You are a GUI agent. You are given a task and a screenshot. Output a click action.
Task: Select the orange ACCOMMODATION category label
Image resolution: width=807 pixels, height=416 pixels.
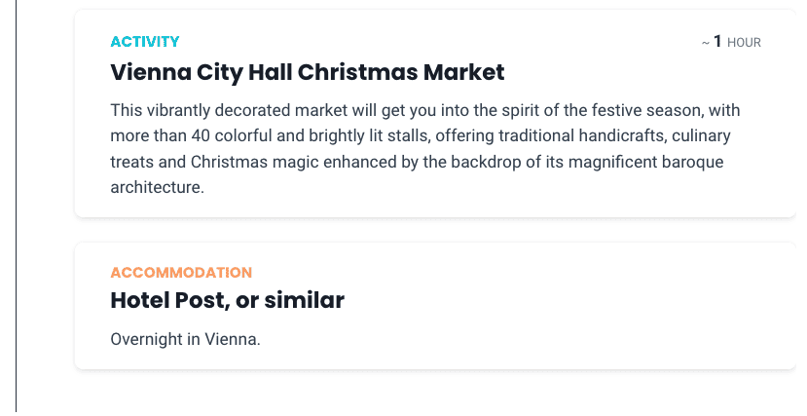coord(181,273)
